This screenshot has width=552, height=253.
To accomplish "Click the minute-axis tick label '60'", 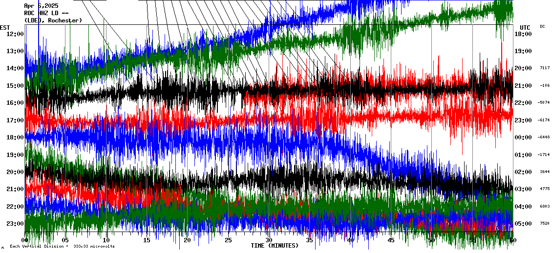I will (513, 240).
